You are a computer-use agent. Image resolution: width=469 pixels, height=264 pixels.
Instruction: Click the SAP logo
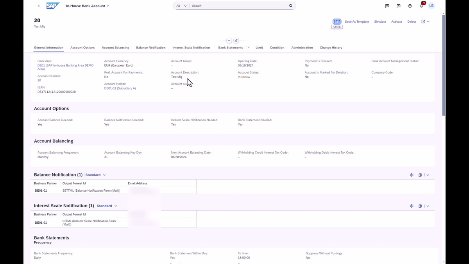(52, 5)
